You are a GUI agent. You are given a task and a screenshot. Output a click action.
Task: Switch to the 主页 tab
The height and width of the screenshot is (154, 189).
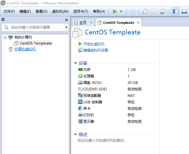click(x=83, y=23)
